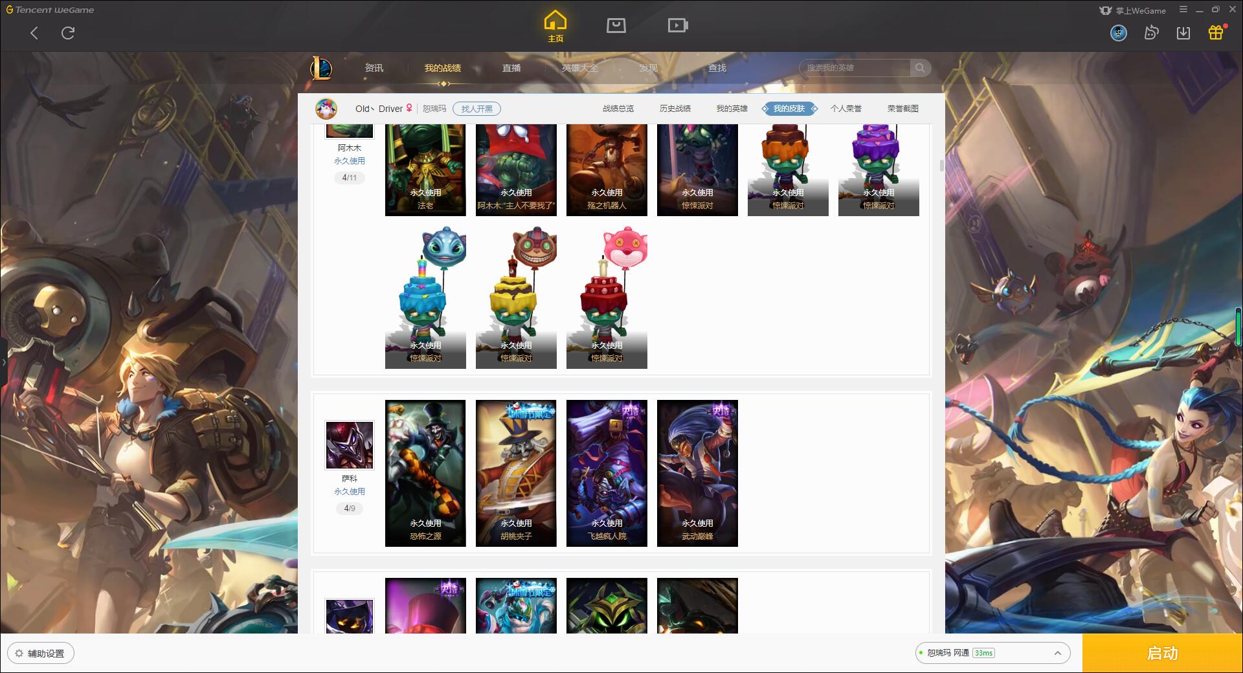Switch to 历史战绩 sub-tab
1243x673 pixels.
tap(675, 109)
